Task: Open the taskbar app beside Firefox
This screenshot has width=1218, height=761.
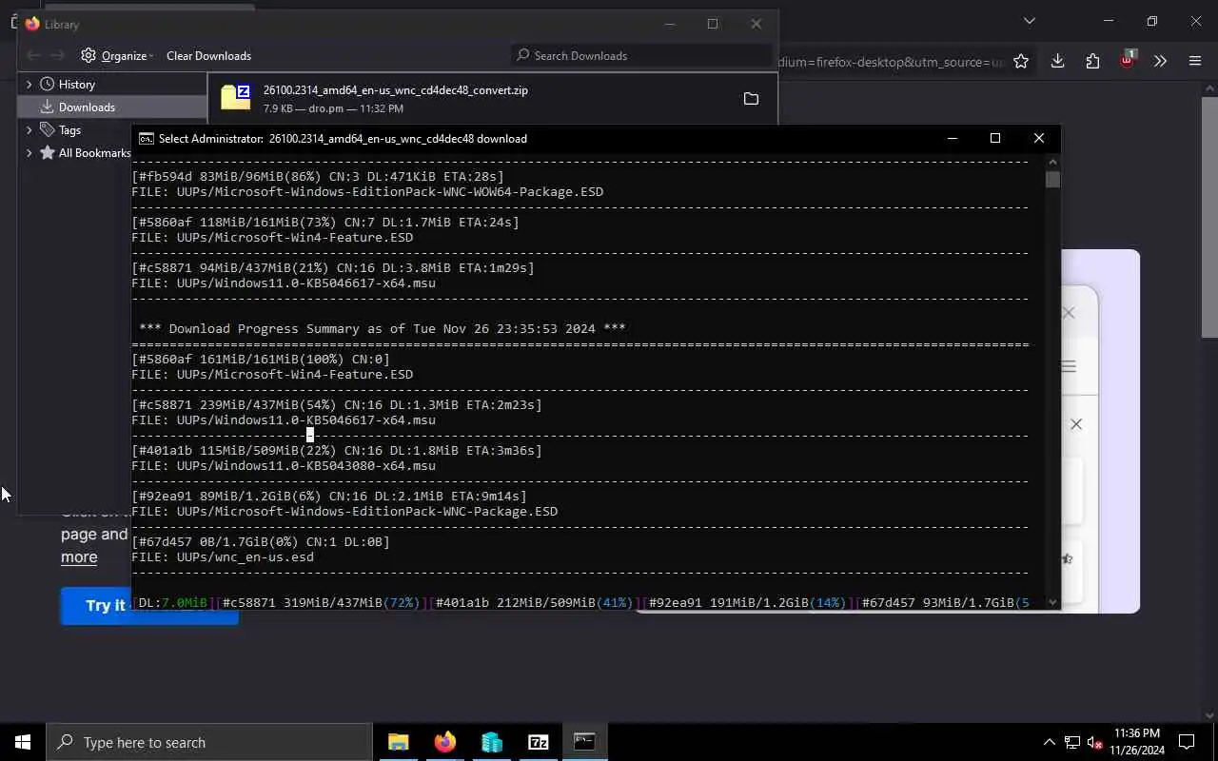Action: tap(491, 742)
